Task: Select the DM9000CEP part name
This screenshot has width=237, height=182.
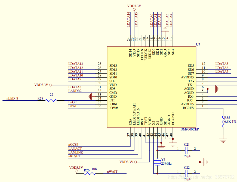Action: [190, 129]
